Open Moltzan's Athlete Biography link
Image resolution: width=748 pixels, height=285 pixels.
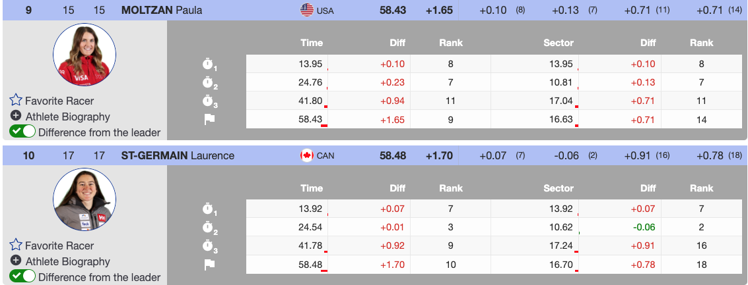pos(67,117)
